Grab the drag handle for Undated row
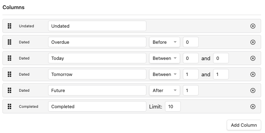This screenshot has width=265, height=133. pyautogui.click(x=9, y=26)
